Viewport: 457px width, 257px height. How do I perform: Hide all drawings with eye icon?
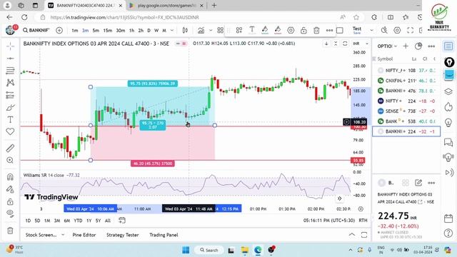point(10,213)
